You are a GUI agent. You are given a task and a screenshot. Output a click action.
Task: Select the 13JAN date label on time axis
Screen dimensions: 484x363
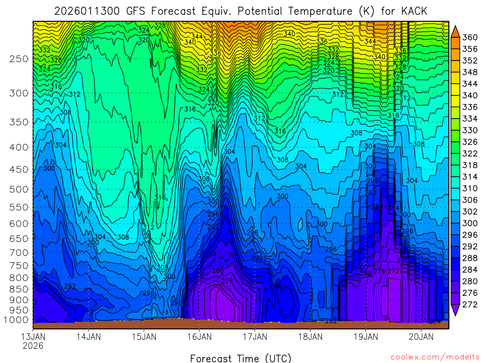(33, 337)
